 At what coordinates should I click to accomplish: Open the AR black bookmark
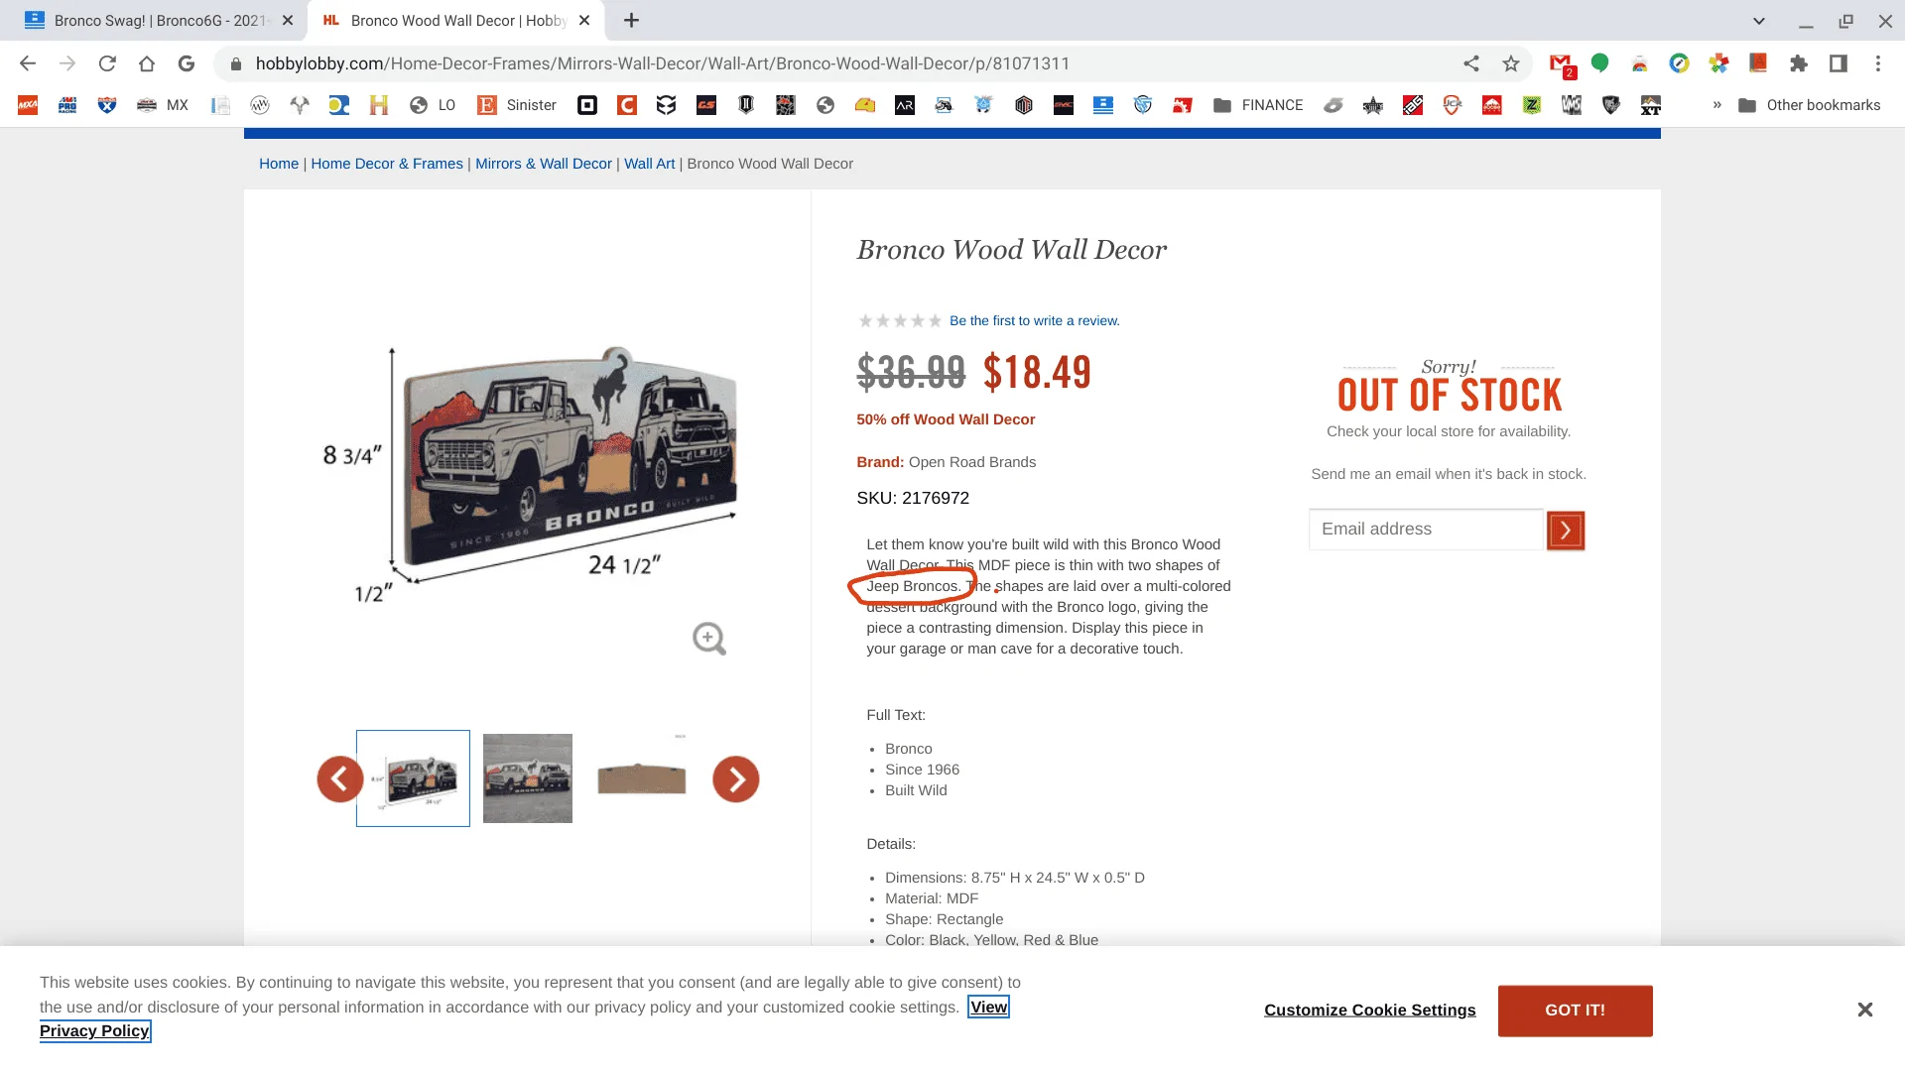coord(905,105)
